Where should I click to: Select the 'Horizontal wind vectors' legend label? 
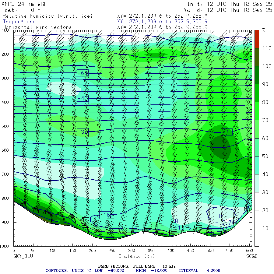click(x=37, y=27)
